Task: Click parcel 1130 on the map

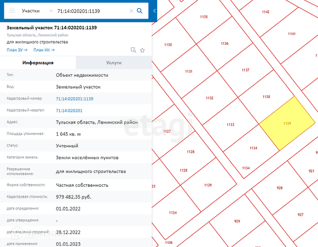Action: [x=168, y=45]
